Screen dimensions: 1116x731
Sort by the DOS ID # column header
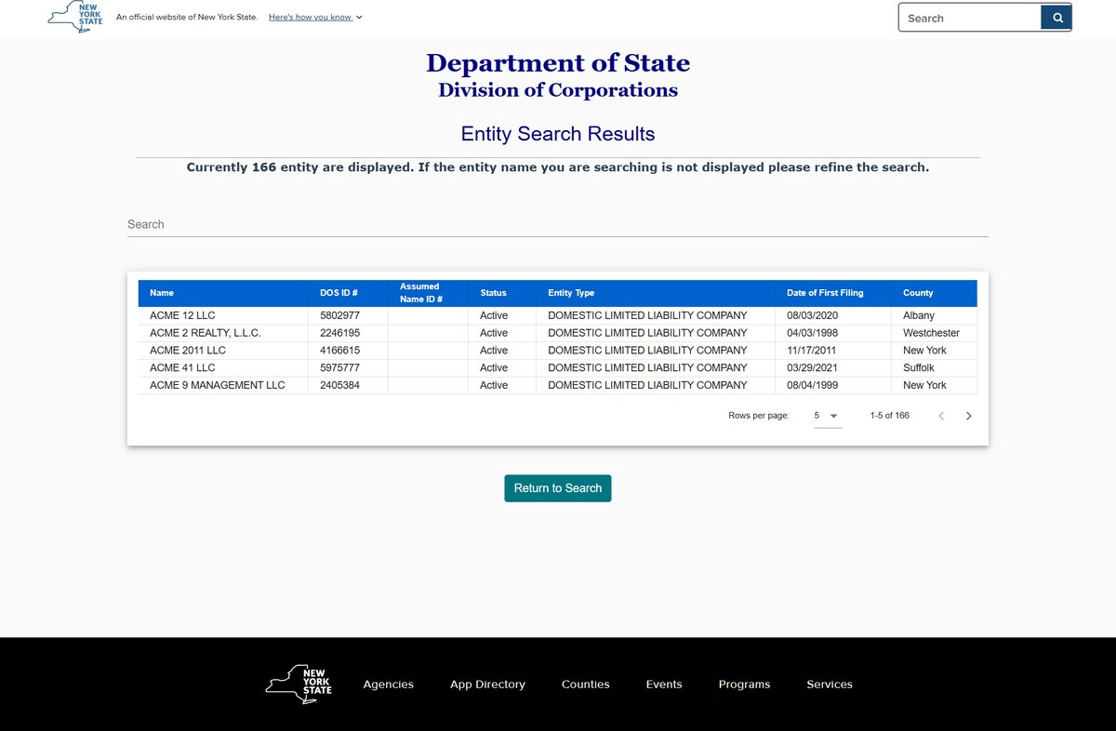339,293
